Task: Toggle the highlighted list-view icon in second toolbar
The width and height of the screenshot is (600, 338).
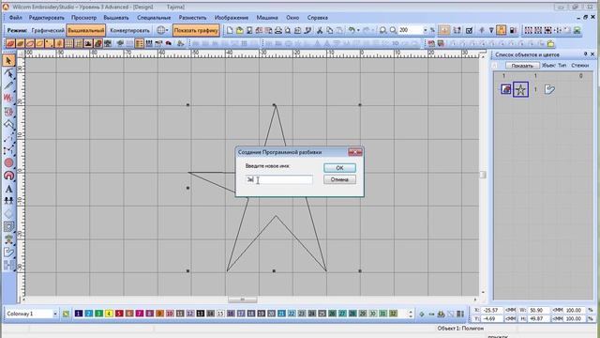Action: 140,44
